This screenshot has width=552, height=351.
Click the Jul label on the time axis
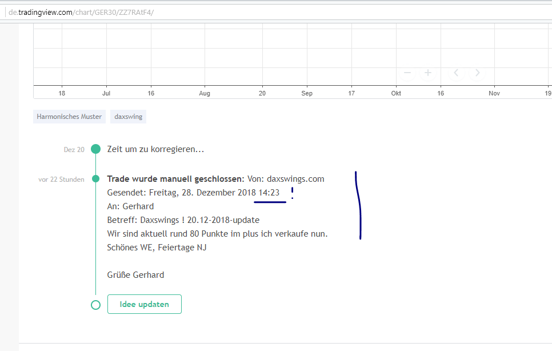pos(106,93)
